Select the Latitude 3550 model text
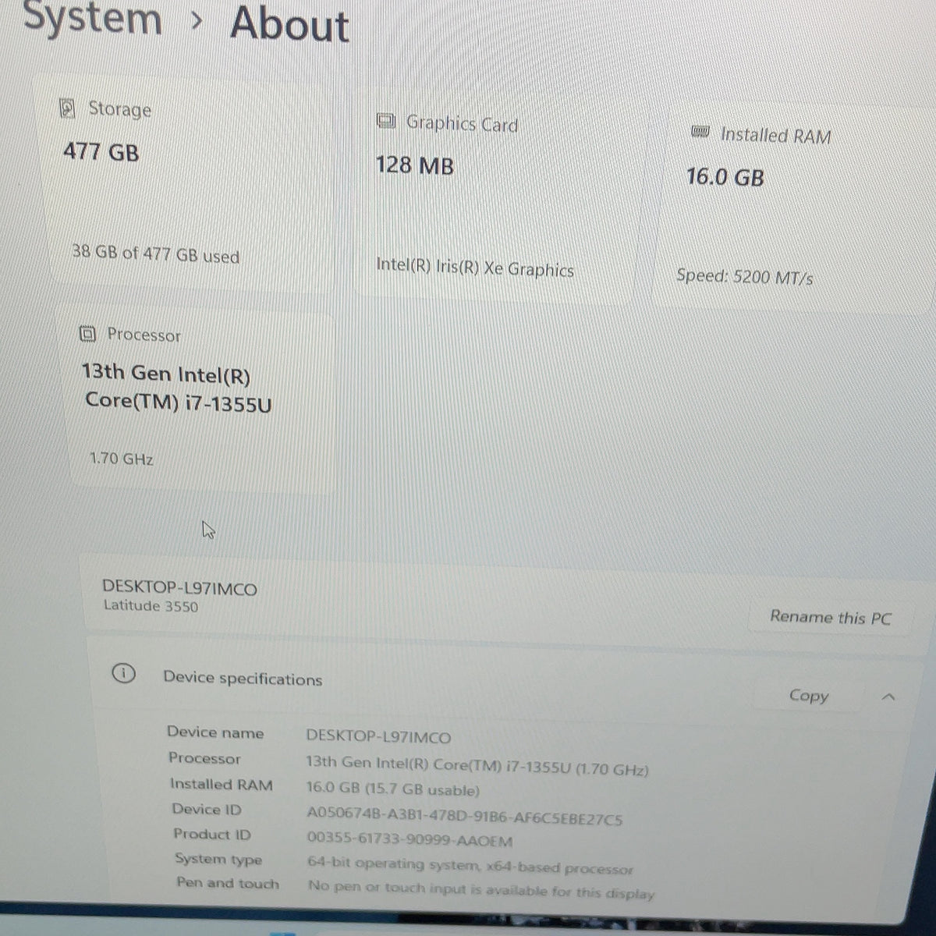Screen dimensions: 936x936 [x=151, y=606]
